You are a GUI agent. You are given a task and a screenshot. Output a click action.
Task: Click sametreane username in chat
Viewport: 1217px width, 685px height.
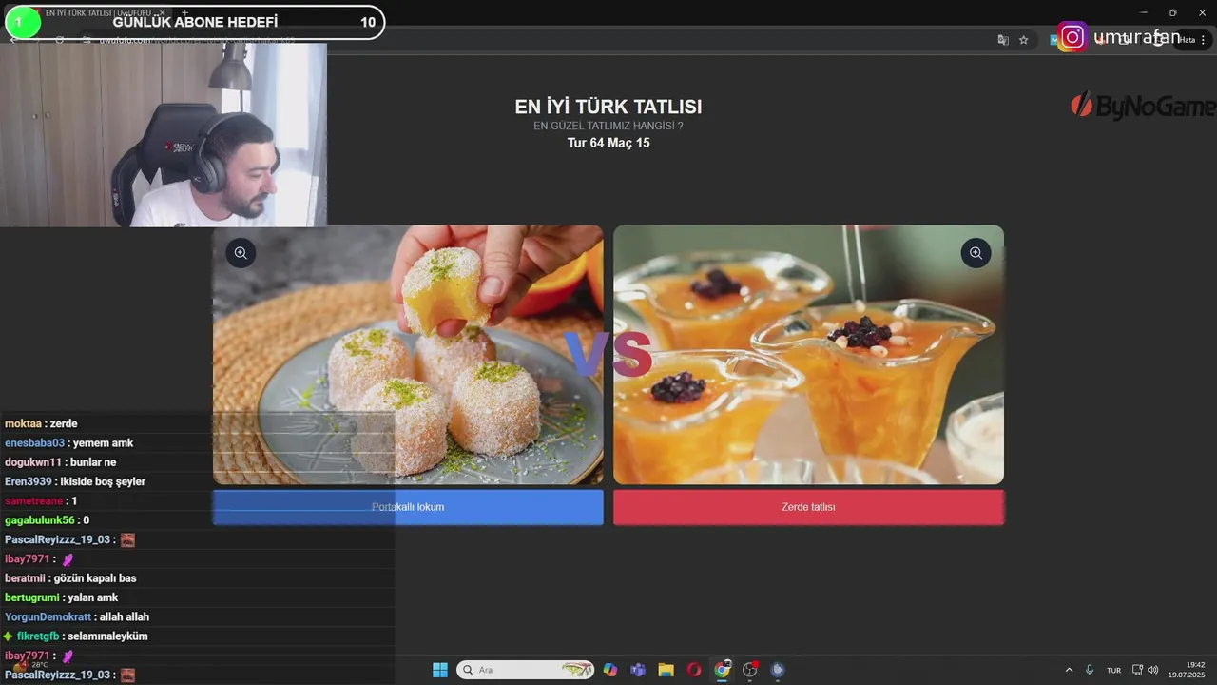33,500
